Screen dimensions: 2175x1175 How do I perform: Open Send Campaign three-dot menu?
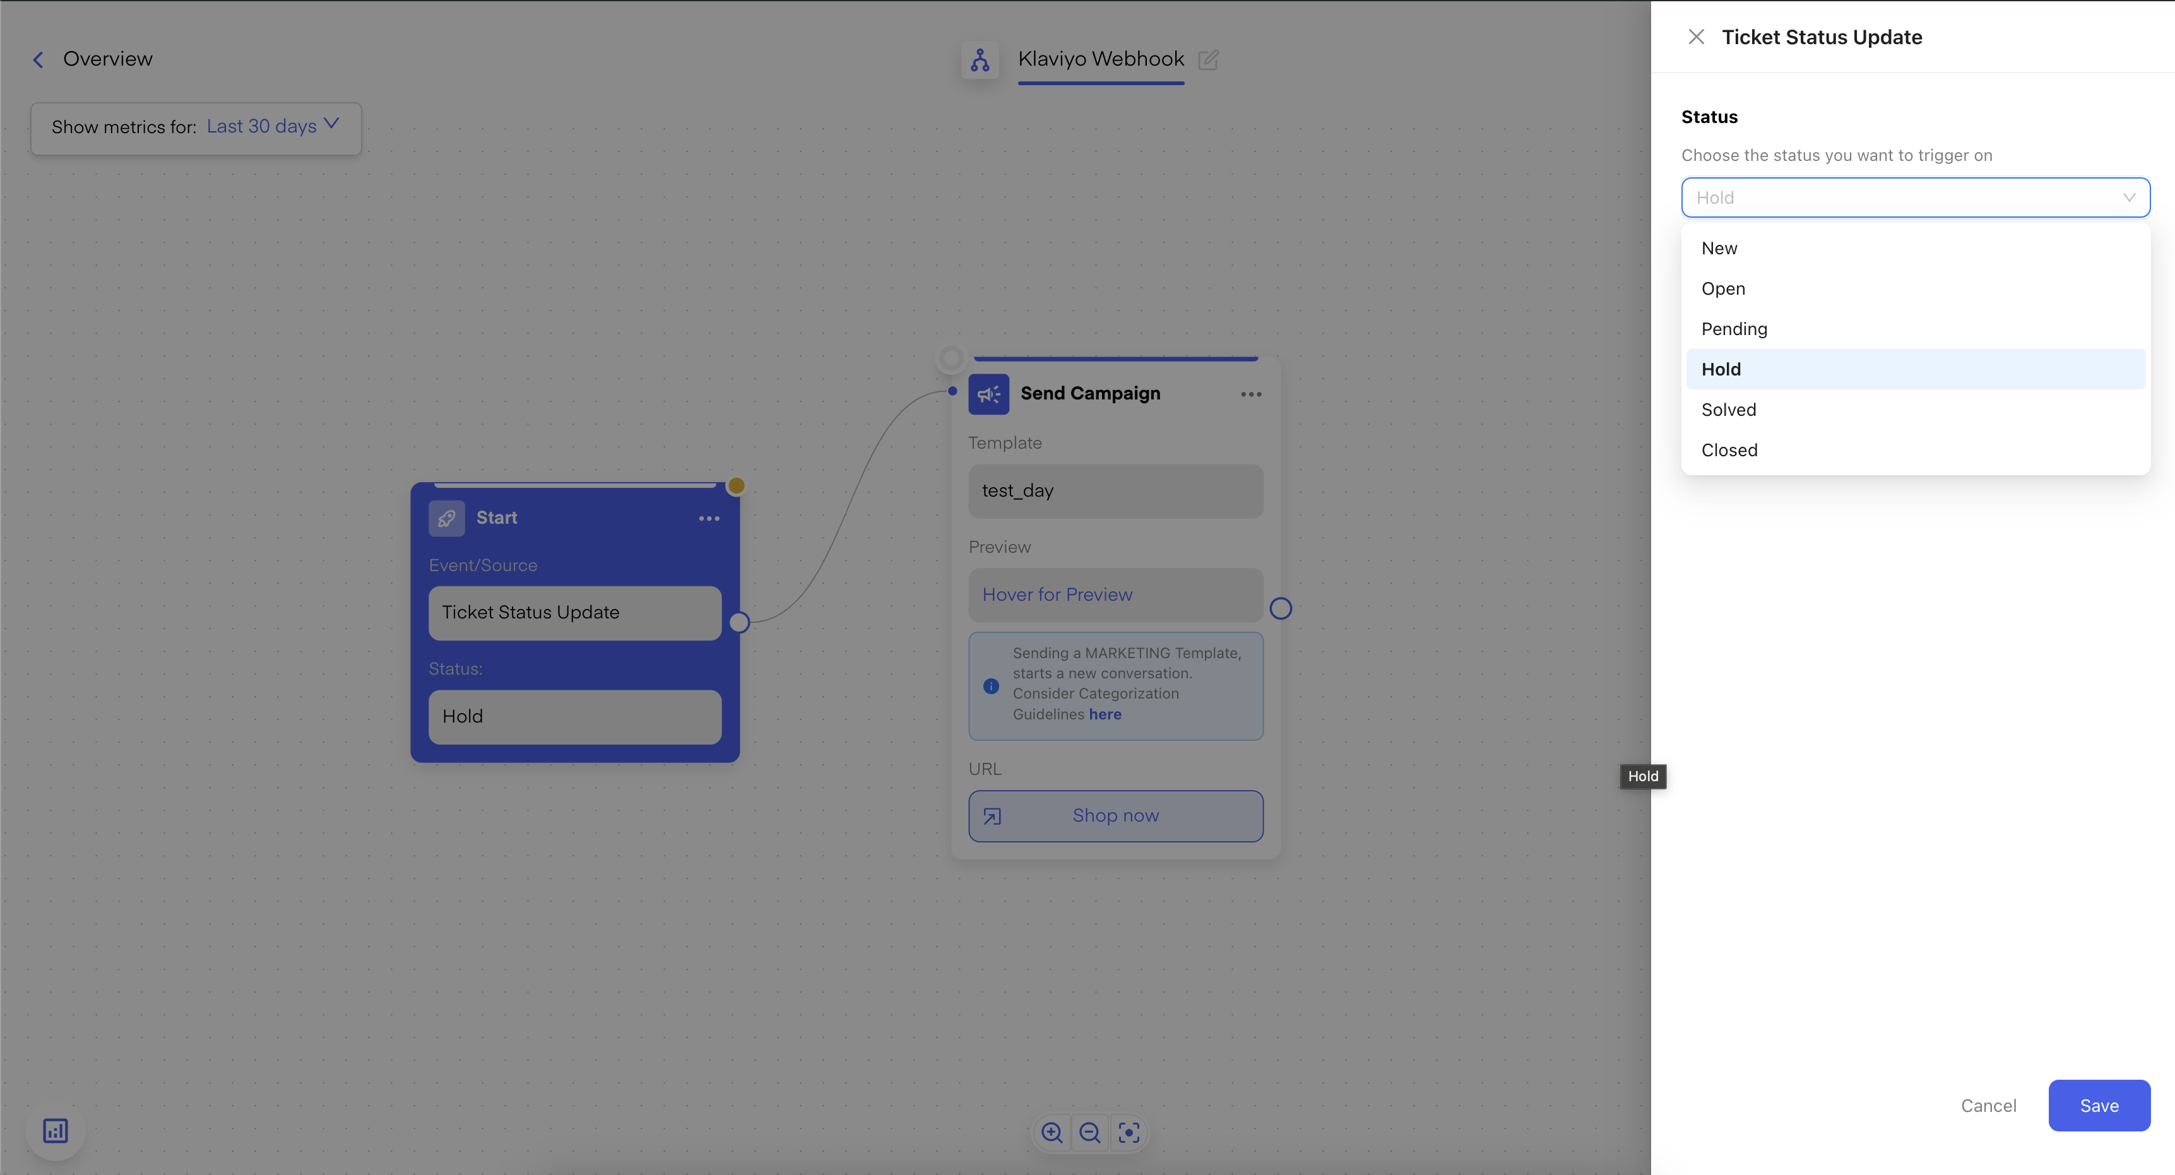(x=1250, y=394)
